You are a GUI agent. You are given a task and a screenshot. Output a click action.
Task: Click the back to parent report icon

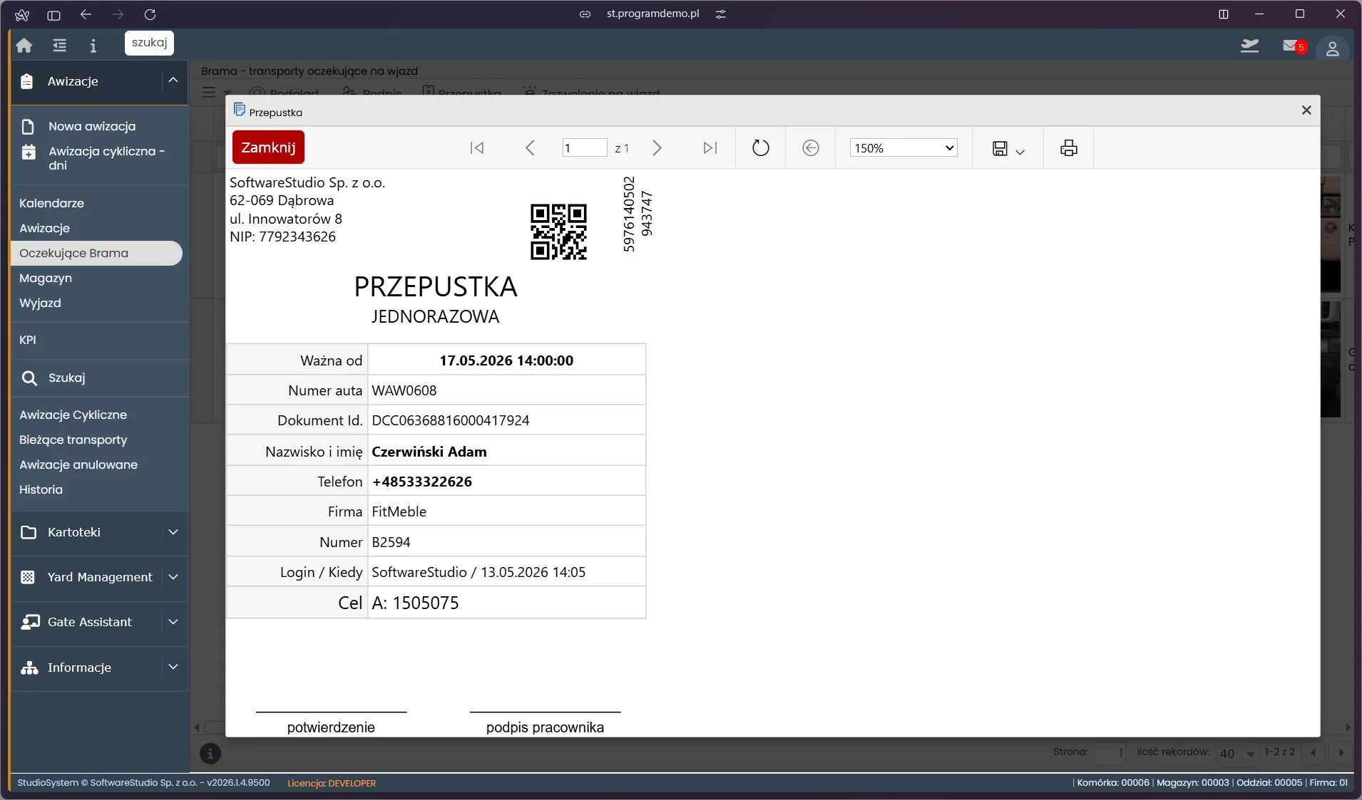(x=811, y=147)
